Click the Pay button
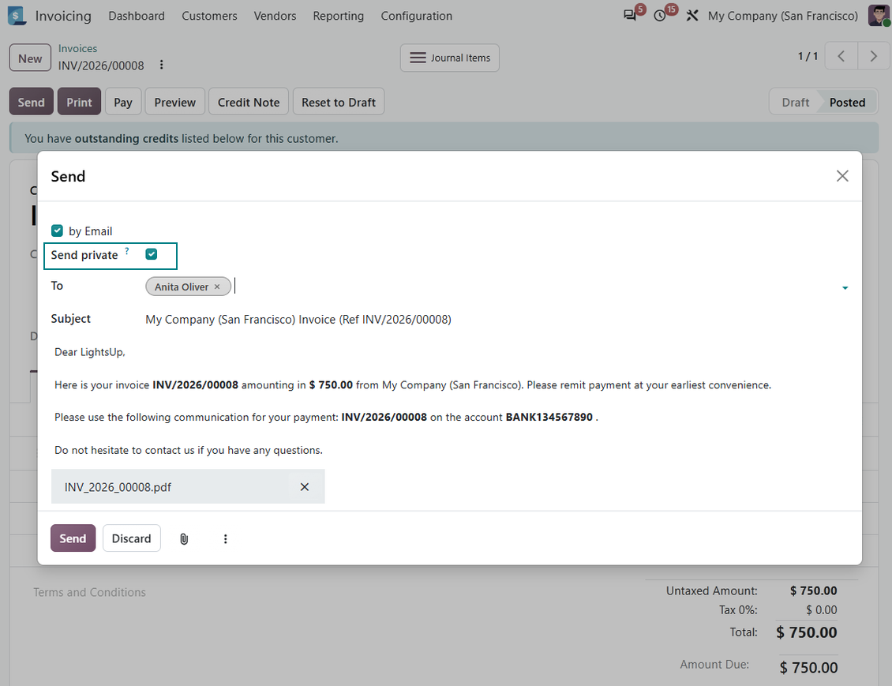The width and height of the screenshot is (892, 686). [123, 102]
